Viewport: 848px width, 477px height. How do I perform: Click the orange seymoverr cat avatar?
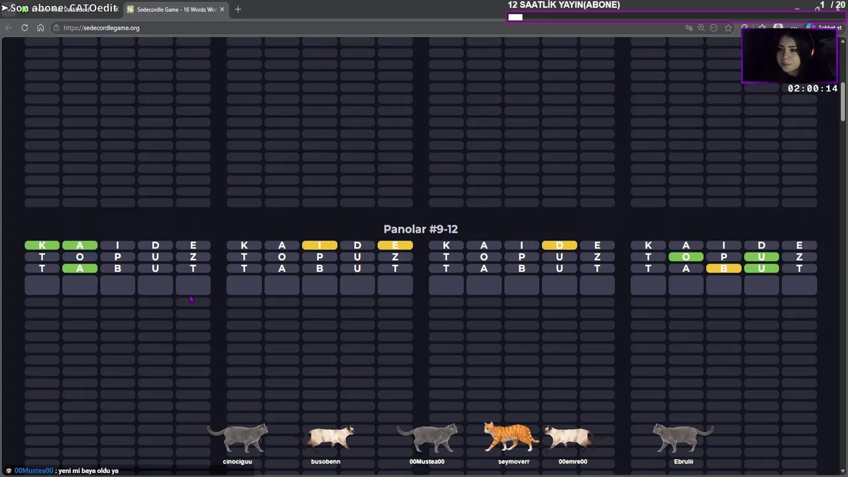point(511,437)
